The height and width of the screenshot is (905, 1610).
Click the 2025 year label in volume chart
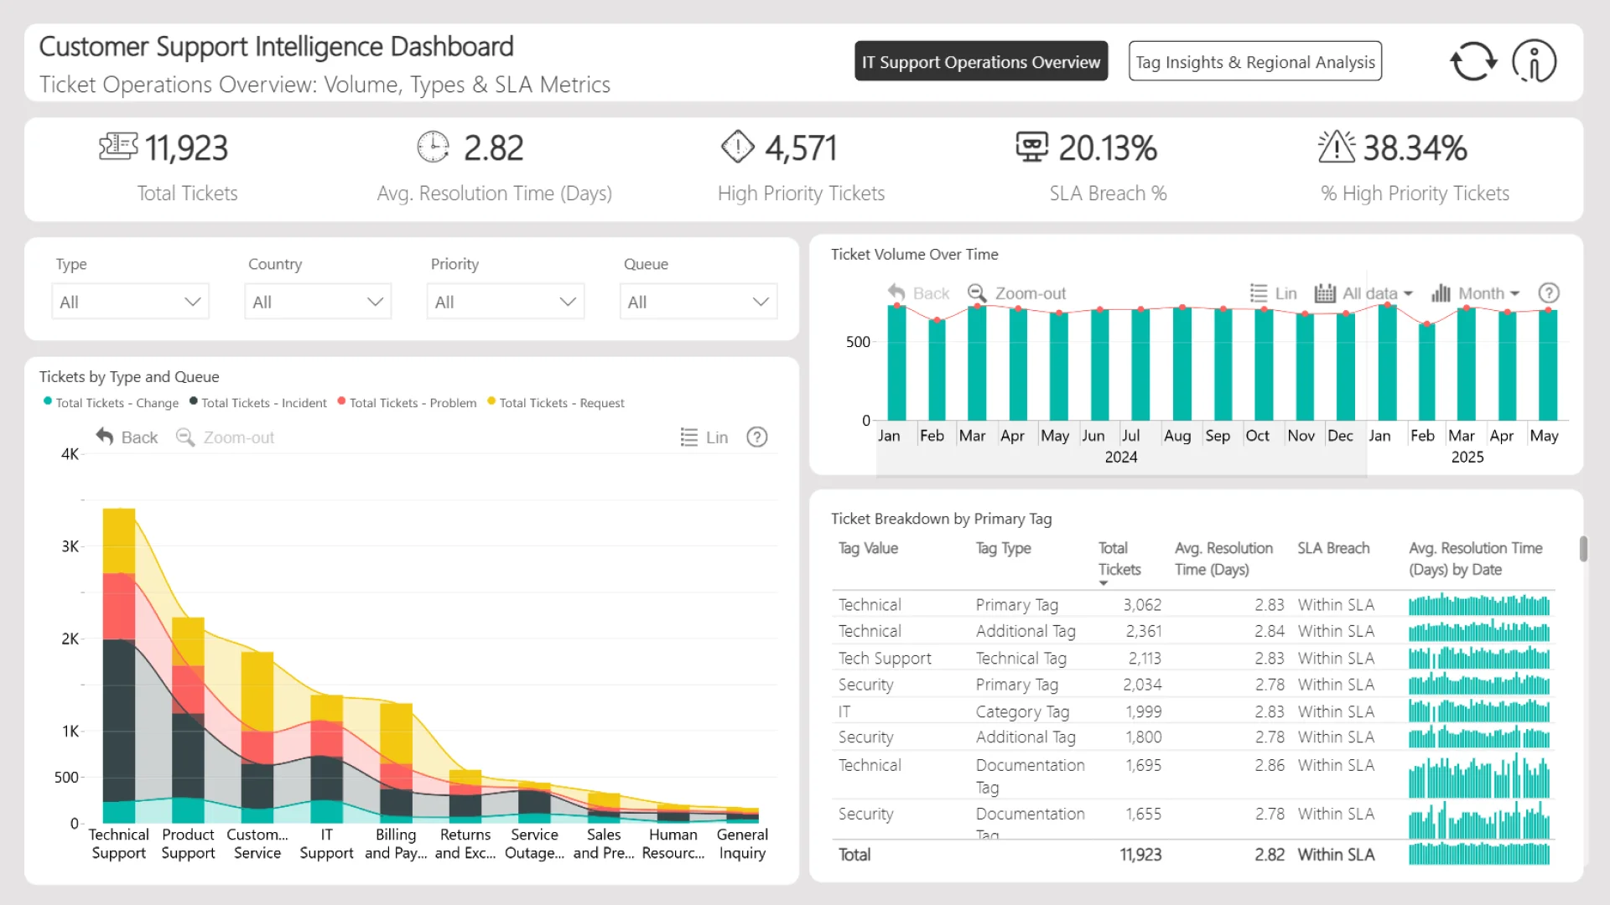(x=1467, y=457)
